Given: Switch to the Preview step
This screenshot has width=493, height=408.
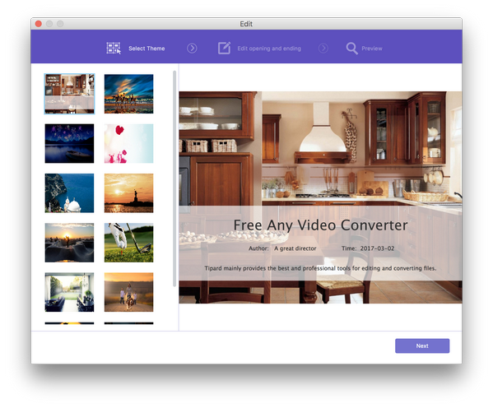Looking at the screenshot, I should (x=372, y=49).
